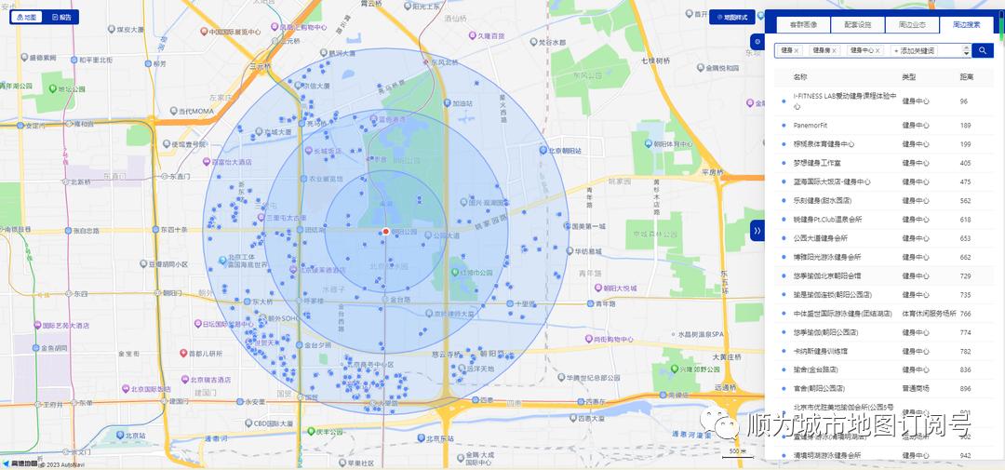Screen dimensions: 1005x470
Task: Select the 周边搜索 tab
Action: coord(967,25)
